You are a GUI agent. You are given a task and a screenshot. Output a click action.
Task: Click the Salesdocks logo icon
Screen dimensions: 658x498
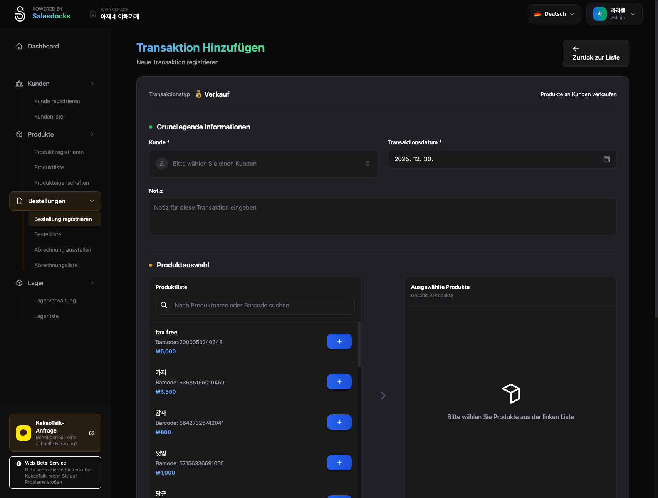click(20, 14)
